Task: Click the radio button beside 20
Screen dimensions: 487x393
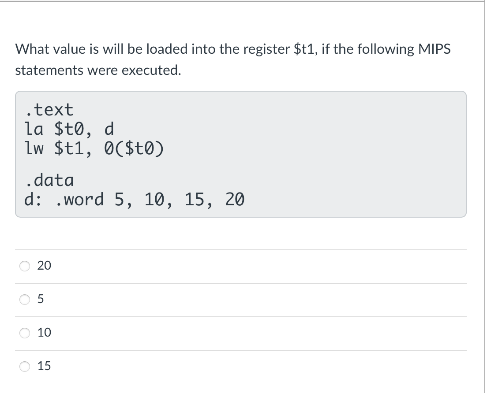Action: (25, 266)
